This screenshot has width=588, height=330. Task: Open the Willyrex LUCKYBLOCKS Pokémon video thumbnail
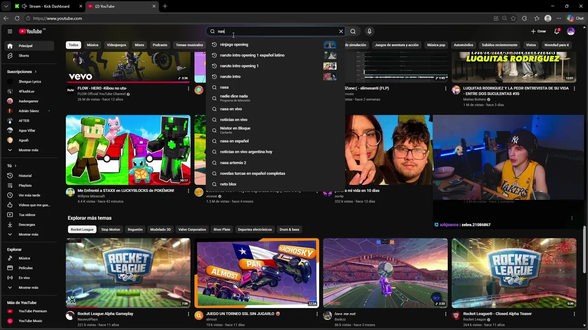click(x=128, y=149)
